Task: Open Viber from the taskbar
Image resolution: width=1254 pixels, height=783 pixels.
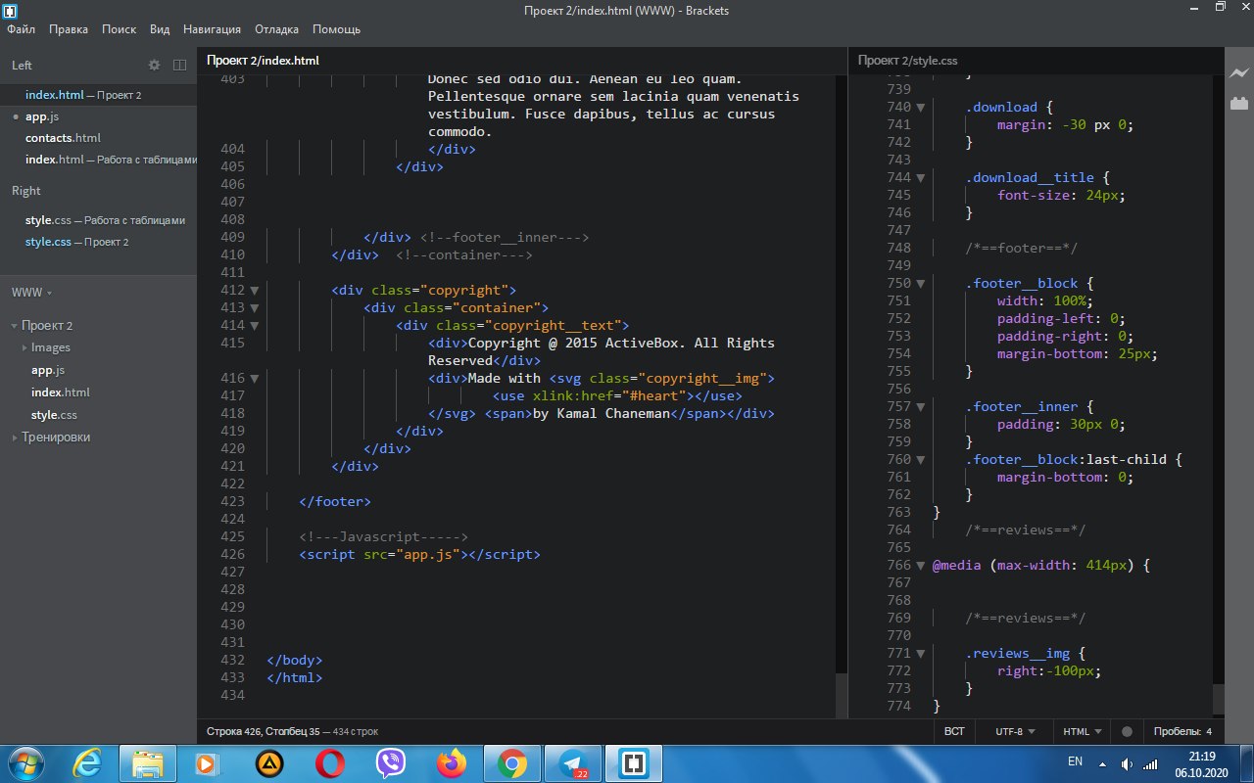Action: (x=391, y=762)
